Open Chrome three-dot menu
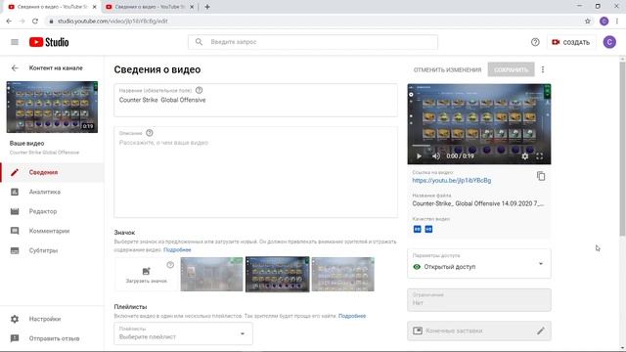The width and height of the screenshot is (626, 352). tap(617, 22)
